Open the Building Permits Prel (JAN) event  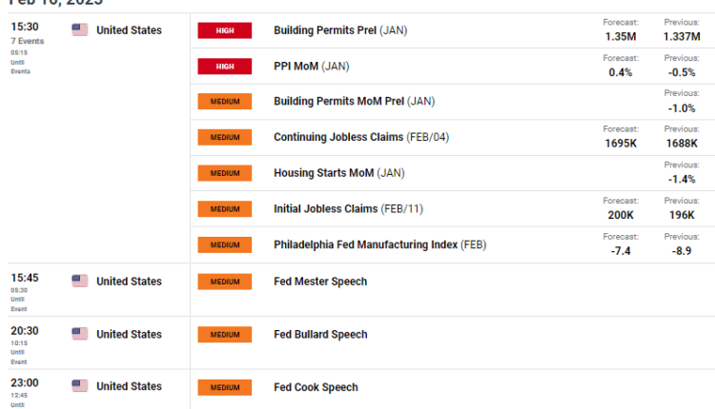340,30
